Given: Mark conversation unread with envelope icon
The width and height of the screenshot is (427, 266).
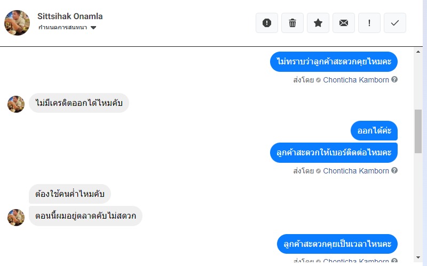Looking at the screenshot, I should pos(344,23).
